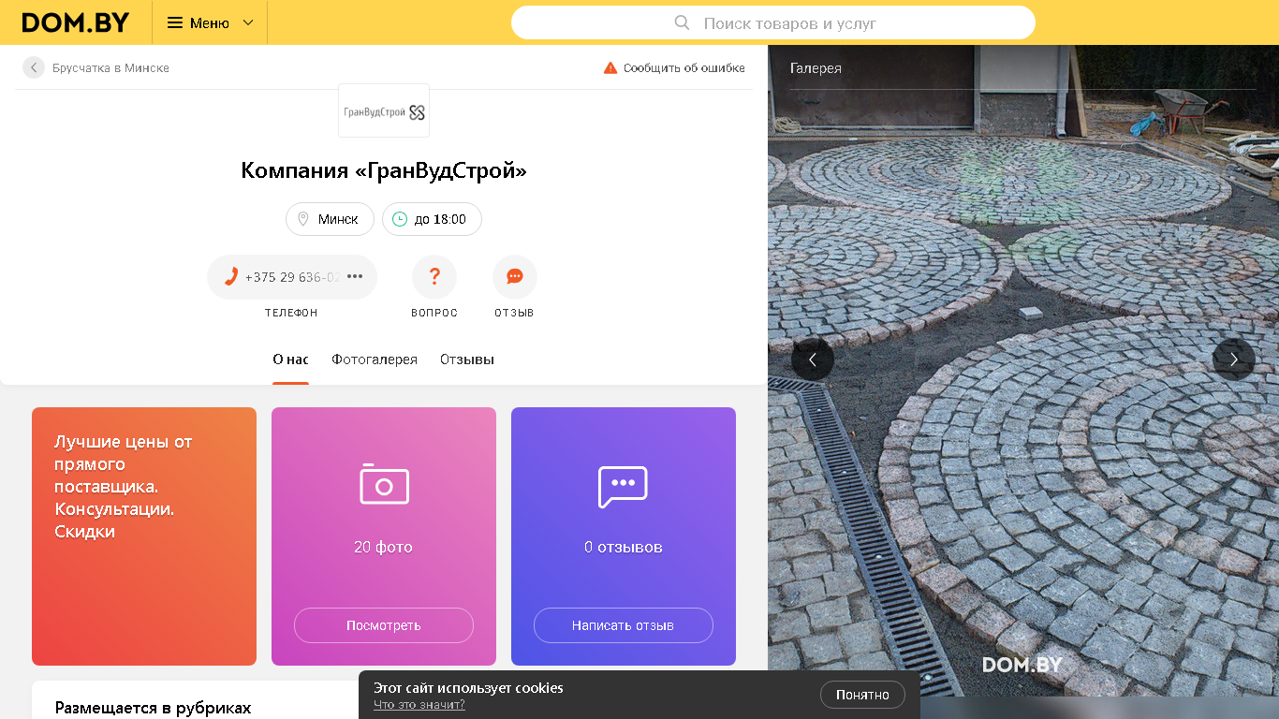Accept cookies with Понятно button
This screenshot has width=1279, height=719.
coord(862,695)
